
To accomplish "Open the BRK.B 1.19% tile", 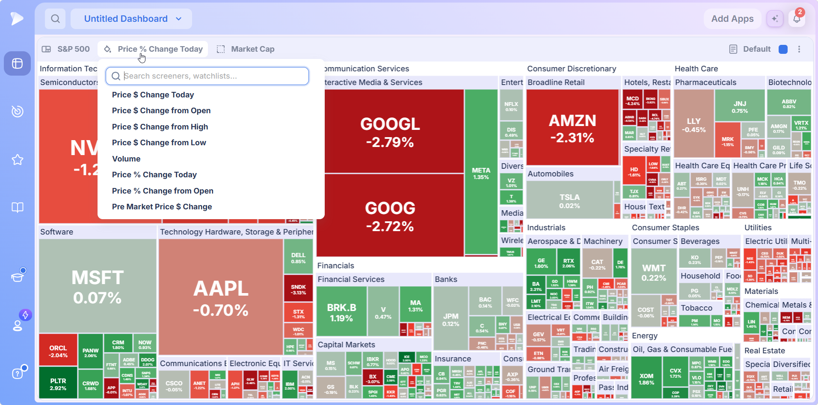I will [341, 311].
